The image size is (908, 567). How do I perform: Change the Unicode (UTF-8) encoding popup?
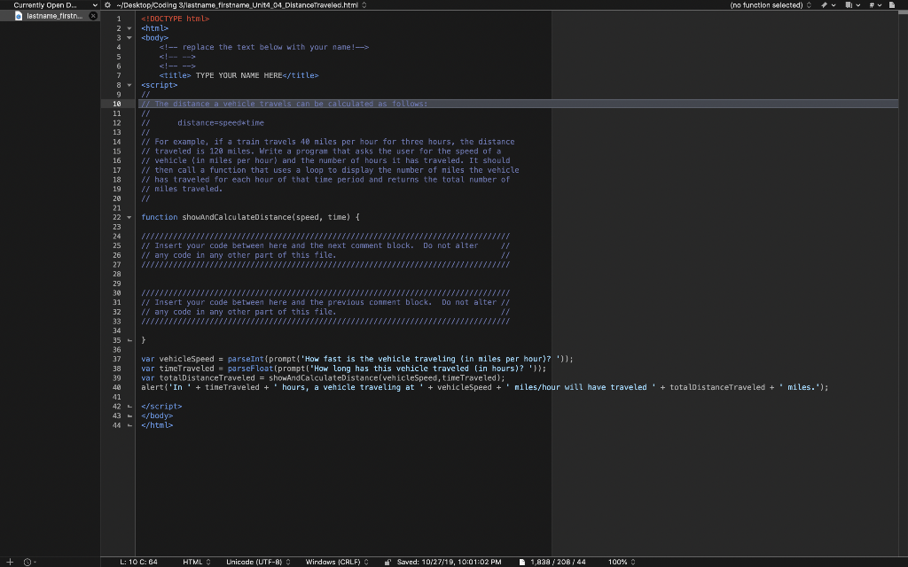point(258,562)
